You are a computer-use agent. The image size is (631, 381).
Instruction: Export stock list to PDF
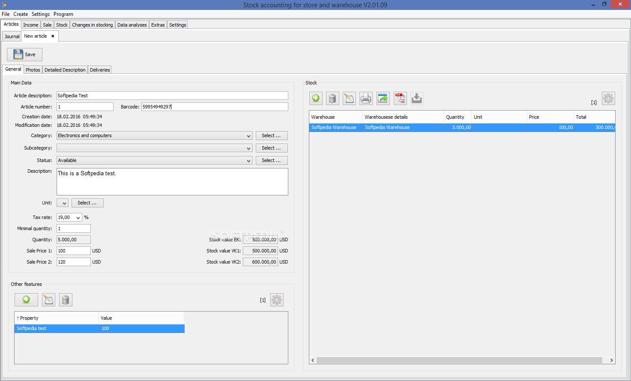400,99
